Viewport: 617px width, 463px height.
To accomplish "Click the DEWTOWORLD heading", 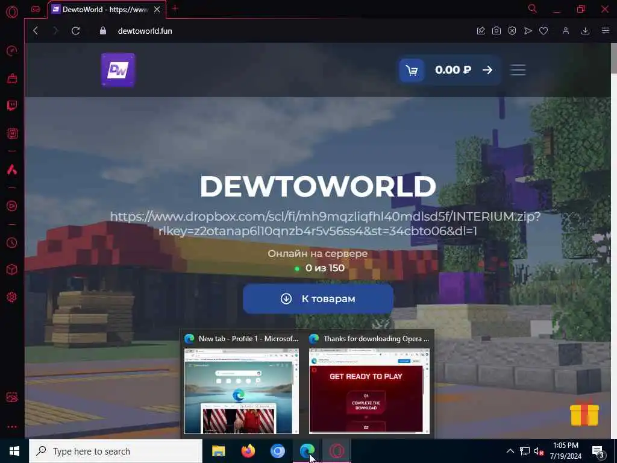I will point(318,186).
